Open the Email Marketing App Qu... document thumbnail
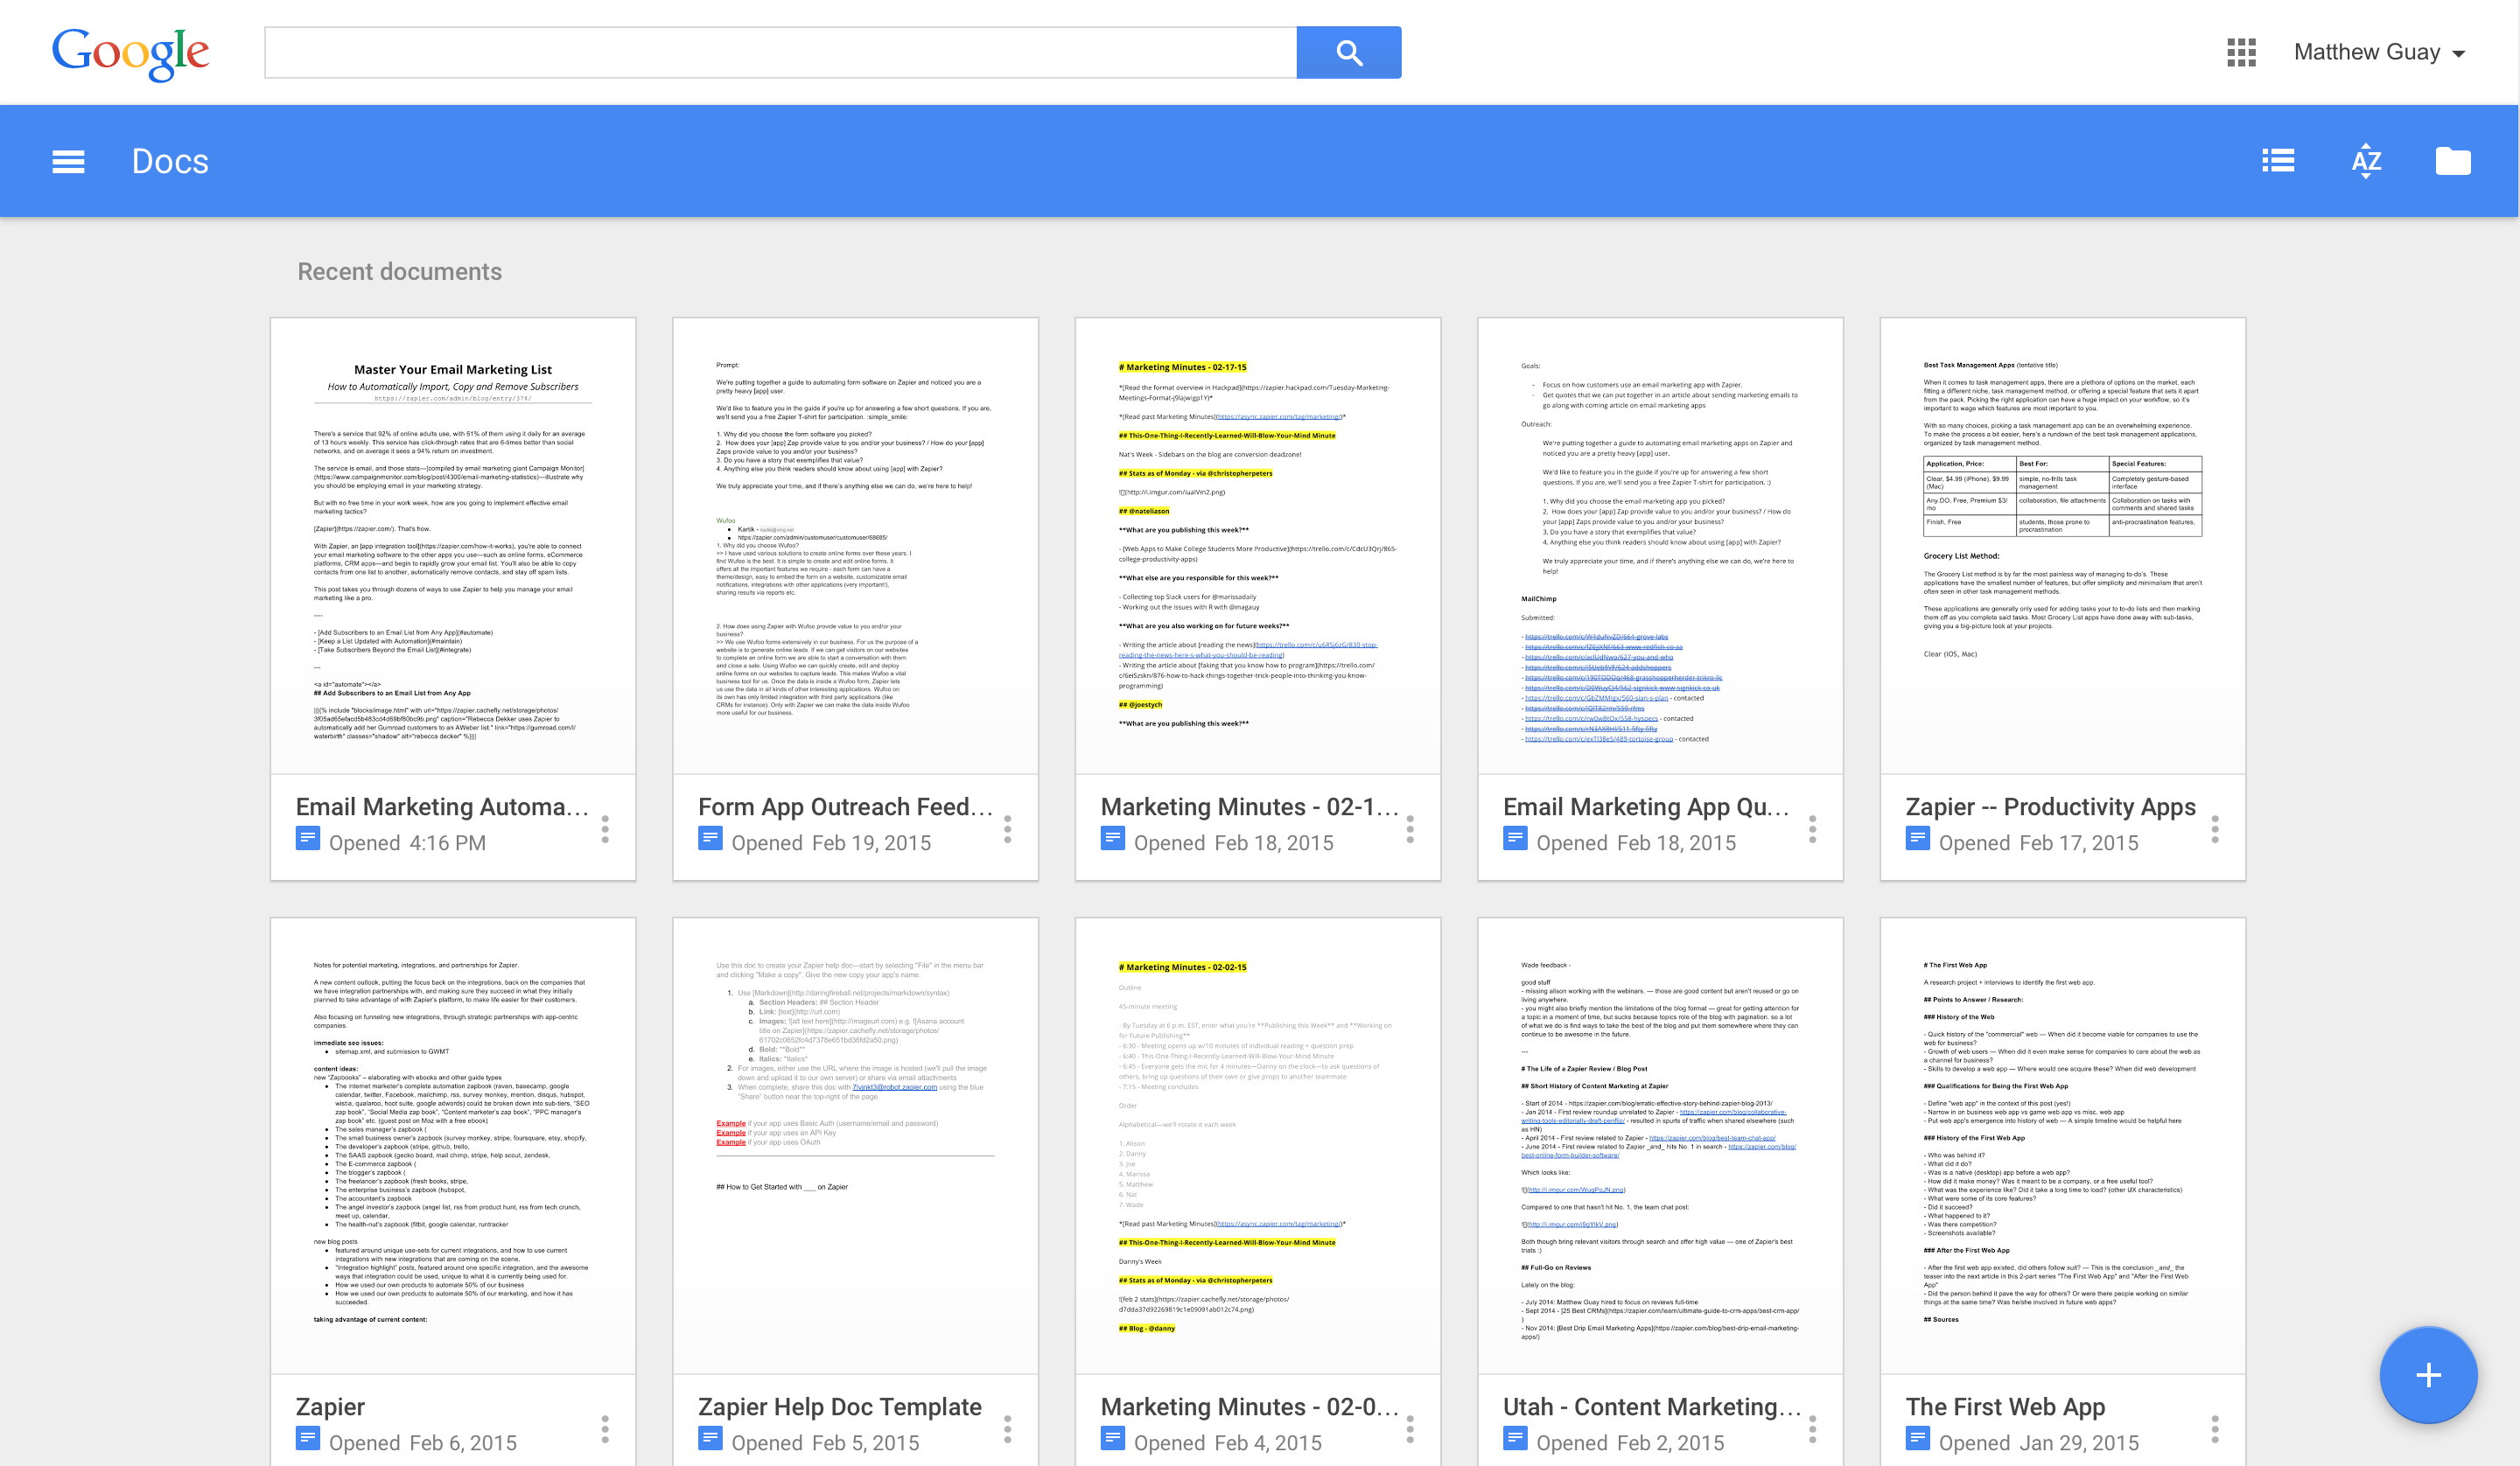The width and height of the screenshot is (2520, 1466). point(1660,546)
